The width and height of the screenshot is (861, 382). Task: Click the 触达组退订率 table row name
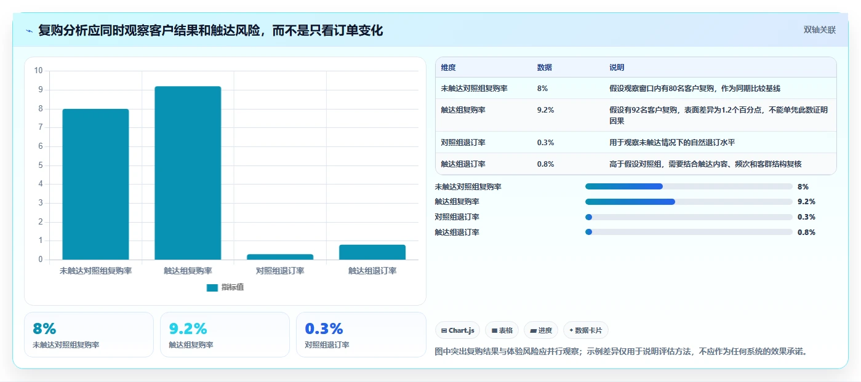463,164
